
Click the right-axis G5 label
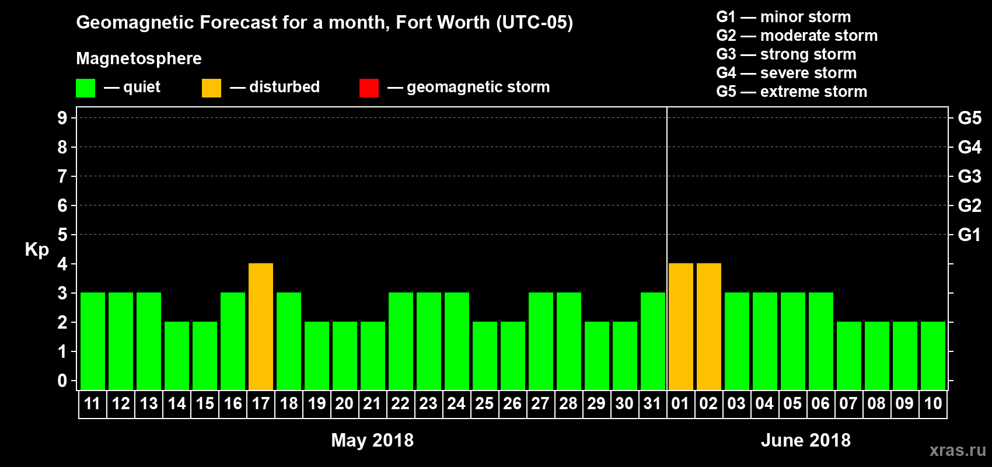click(x=970, y=118)
